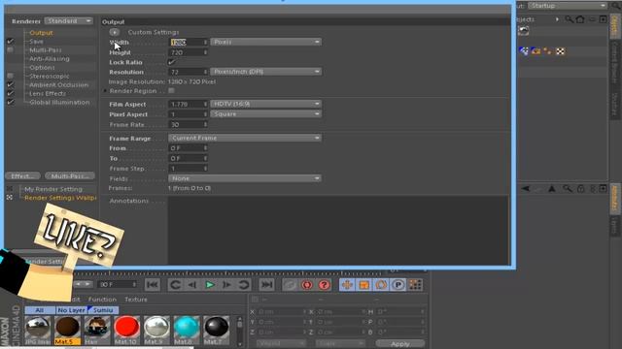This screenshot has height=349, width=622.
Task: Go to the end of the timeline
Action: point(266,284)
